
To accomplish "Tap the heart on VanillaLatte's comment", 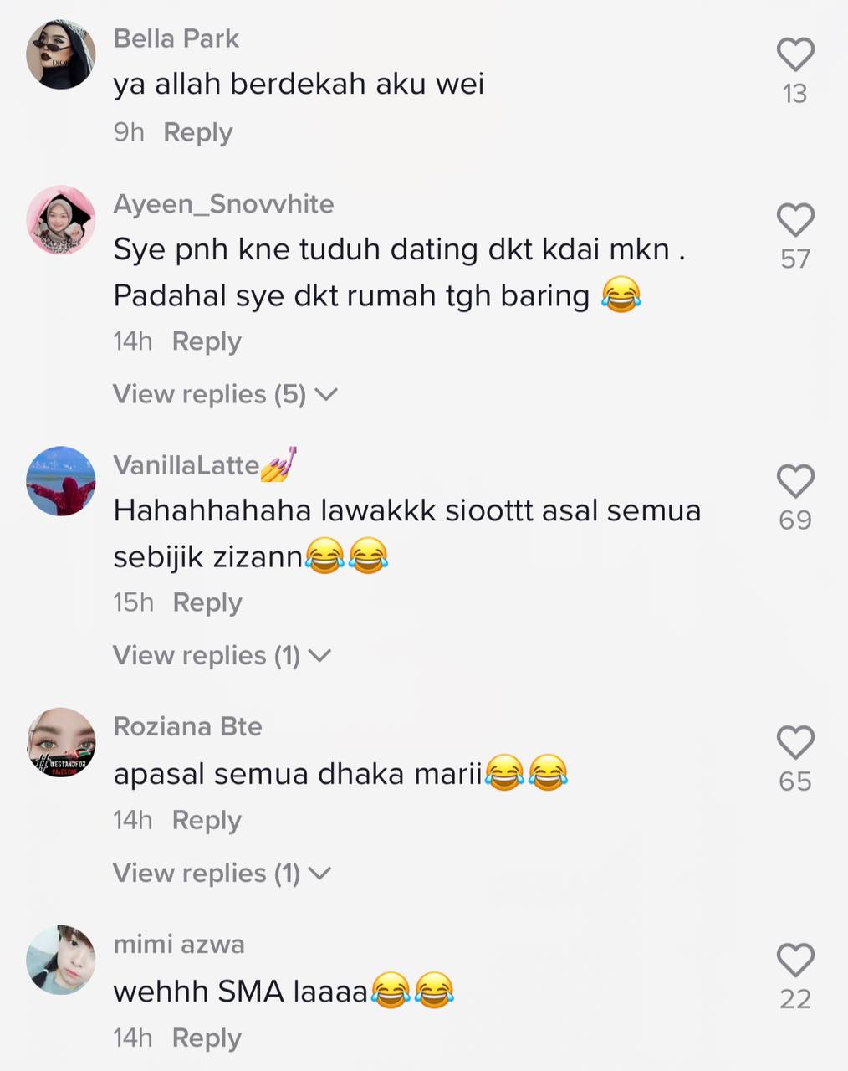I will [795, 481].
